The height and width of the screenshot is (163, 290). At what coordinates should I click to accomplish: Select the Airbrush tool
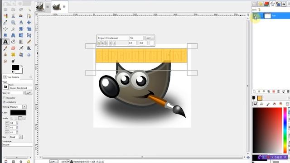(21, 48)
